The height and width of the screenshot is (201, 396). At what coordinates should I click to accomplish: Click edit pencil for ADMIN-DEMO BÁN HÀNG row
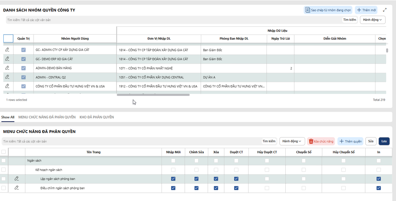click(x=8, y=68)
